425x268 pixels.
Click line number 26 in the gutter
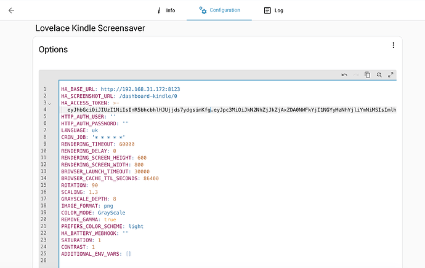point(43,261)
